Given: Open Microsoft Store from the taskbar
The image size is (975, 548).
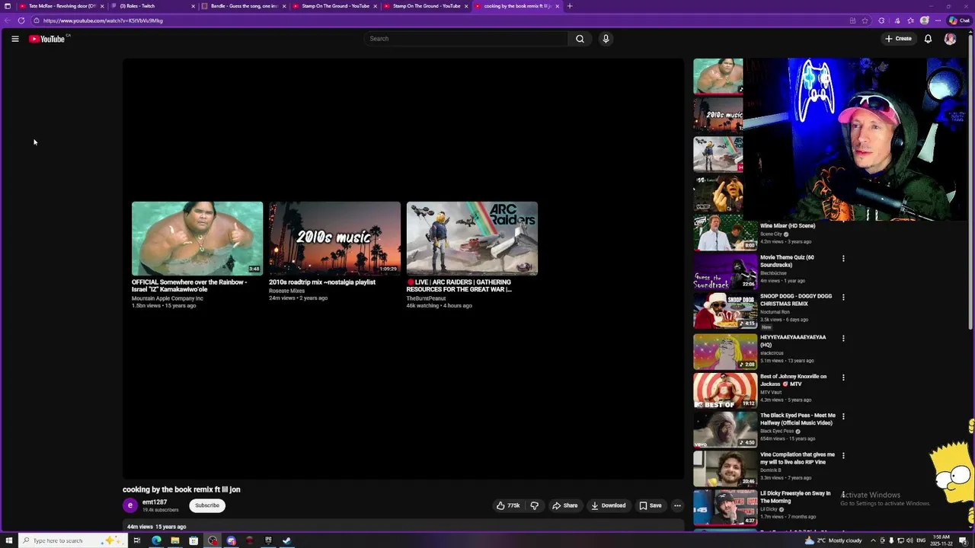Looking at the screenshot, I should 193,540.
